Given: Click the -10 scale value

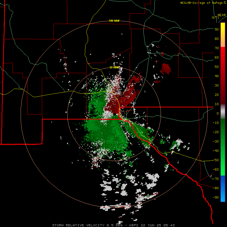Looking at the screenshot, I should 216,123.
